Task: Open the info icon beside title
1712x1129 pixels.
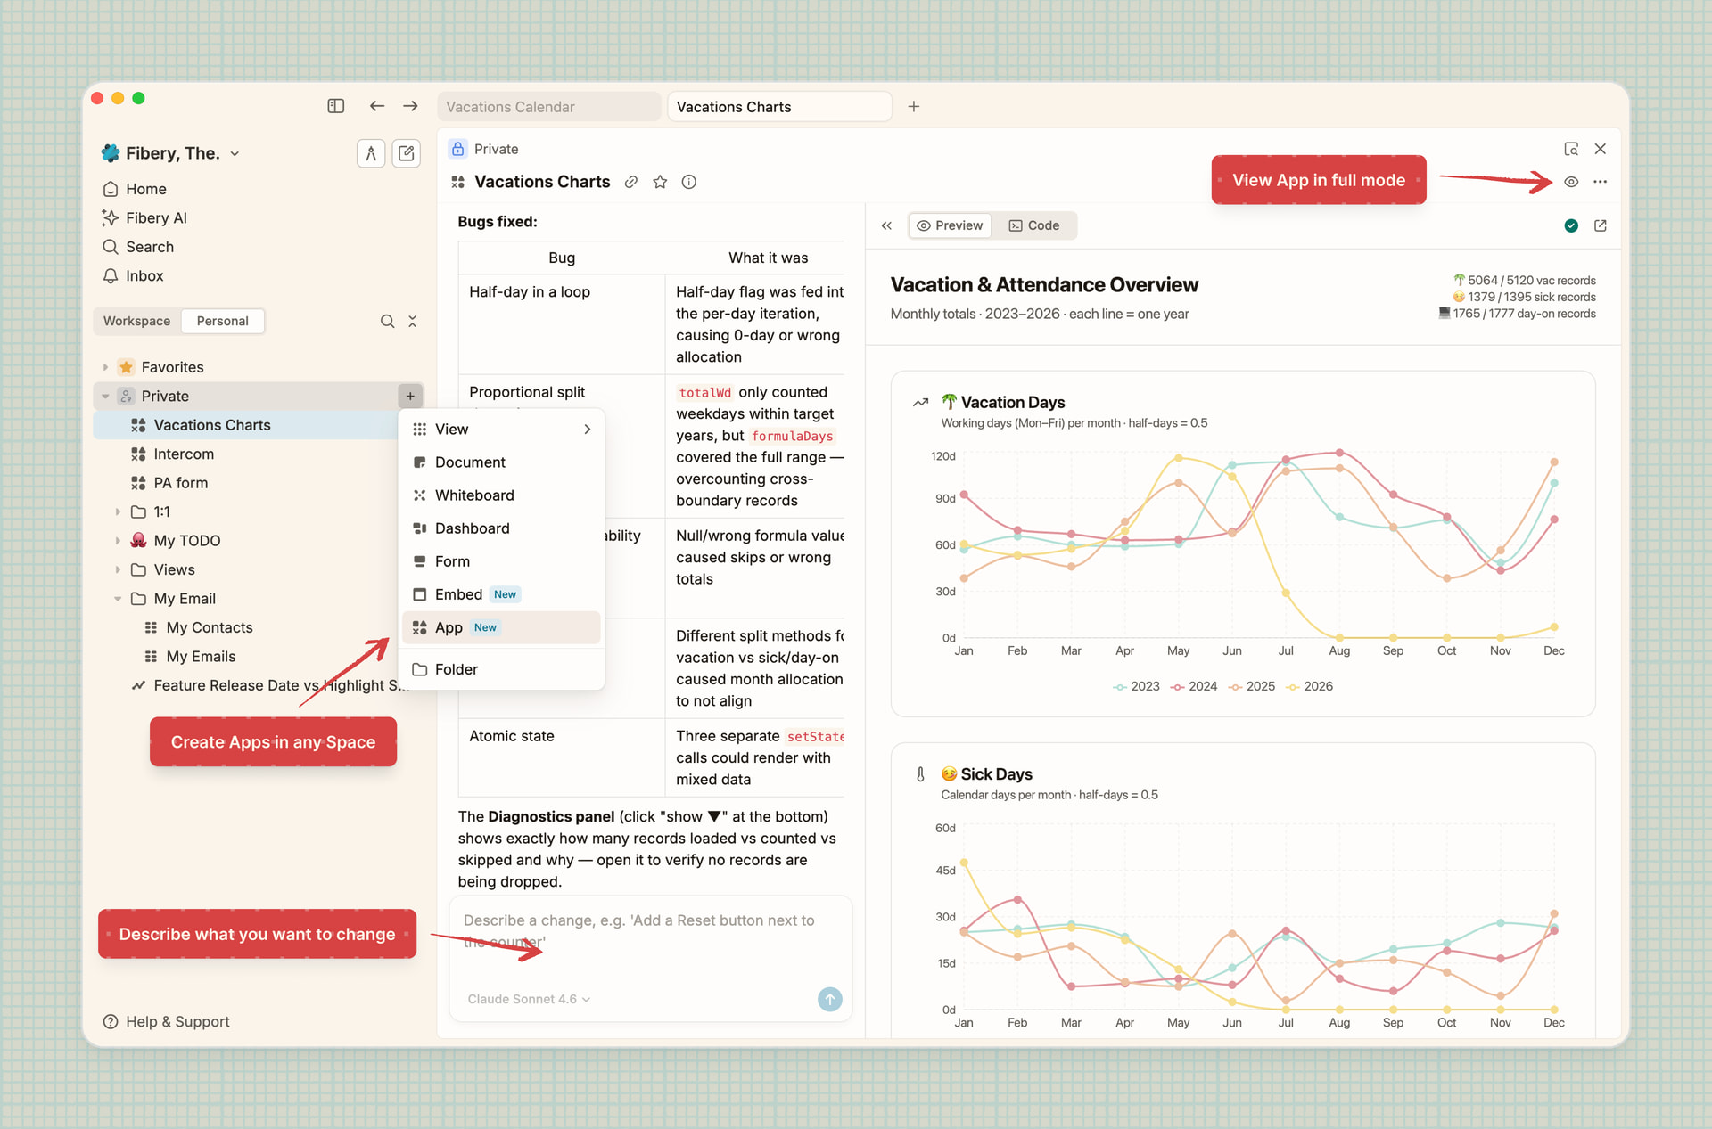Action: pyautogui.click(x=689, y=182)
